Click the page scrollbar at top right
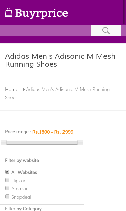Viewport: 126px width, 211px height. click(x=125, y=12)
